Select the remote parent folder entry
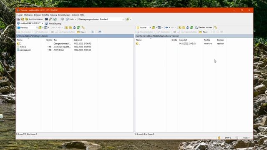 pyautogui.click(x=138, y=43)
